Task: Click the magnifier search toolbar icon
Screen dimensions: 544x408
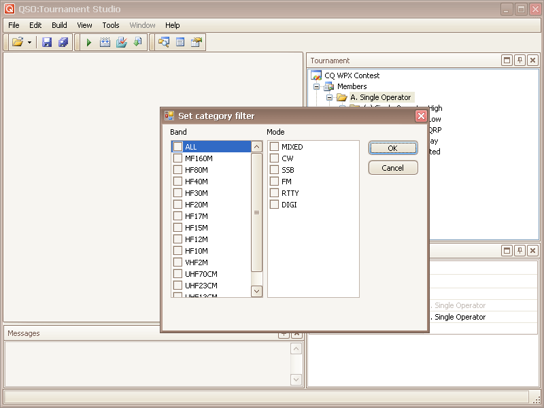Action: coord(163,42)
